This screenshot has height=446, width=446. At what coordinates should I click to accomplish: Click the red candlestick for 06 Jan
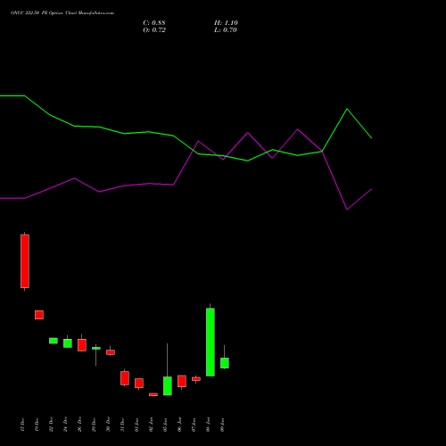[x=182, y=381]
